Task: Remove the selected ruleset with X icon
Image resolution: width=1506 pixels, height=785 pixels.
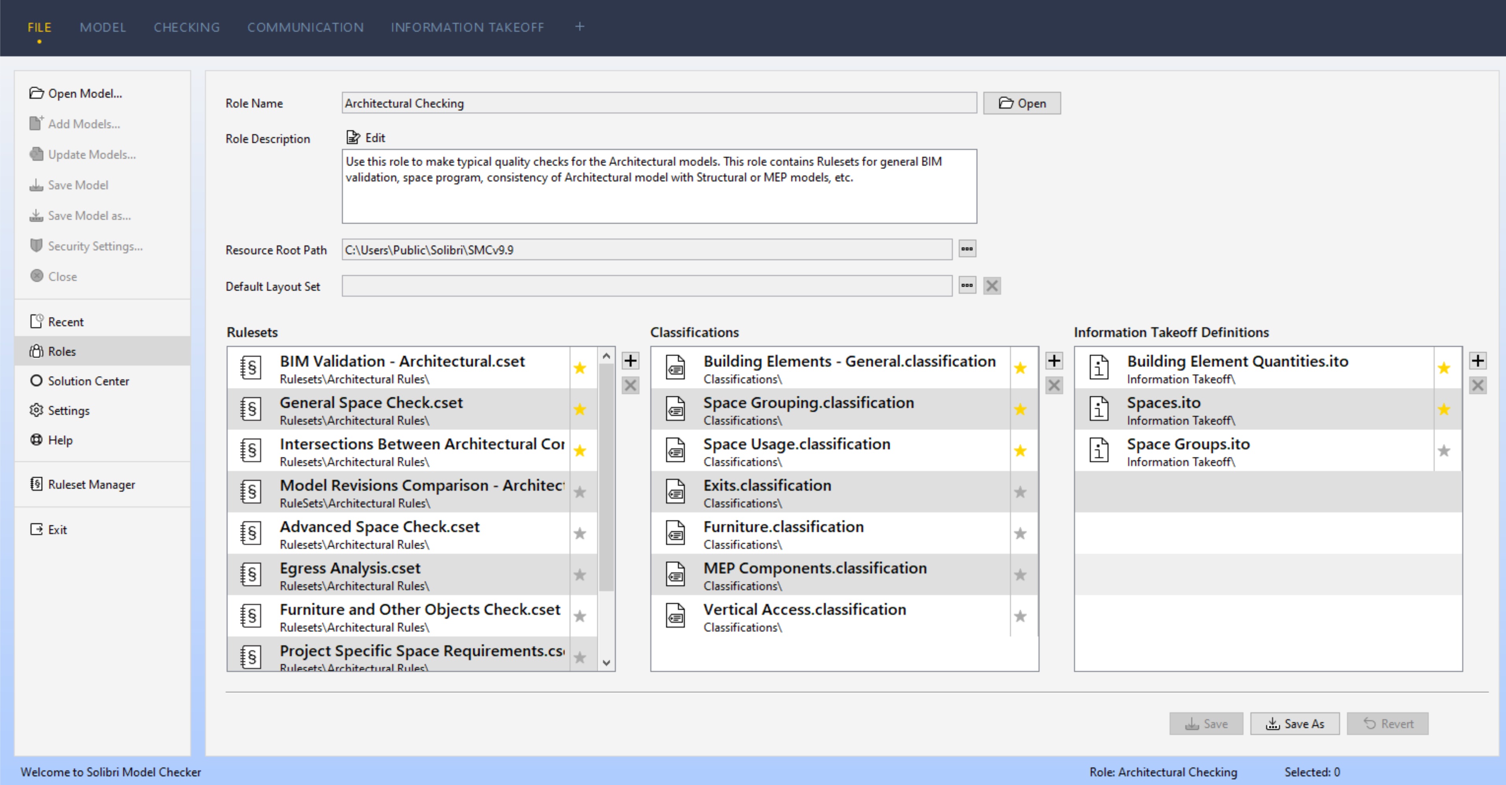Action: (x=630, y=386)
